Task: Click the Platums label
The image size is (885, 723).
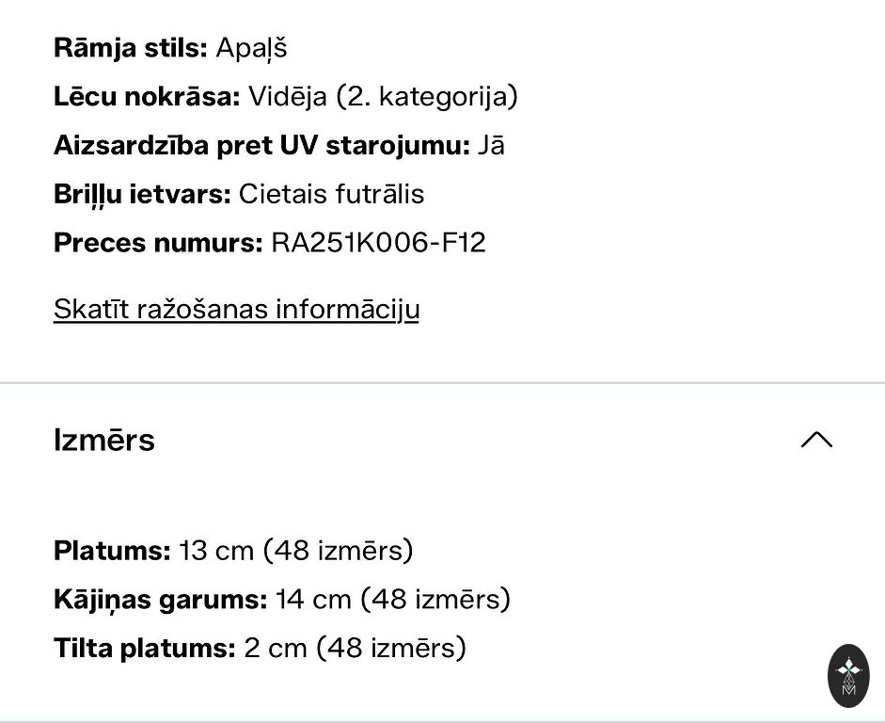Action: coord(112,550)
